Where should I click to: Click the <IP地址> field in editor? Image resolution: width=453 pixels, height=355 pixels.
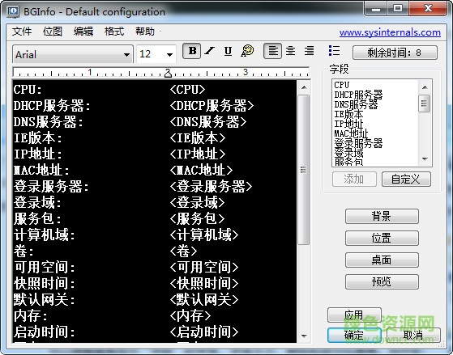[198, 154]
